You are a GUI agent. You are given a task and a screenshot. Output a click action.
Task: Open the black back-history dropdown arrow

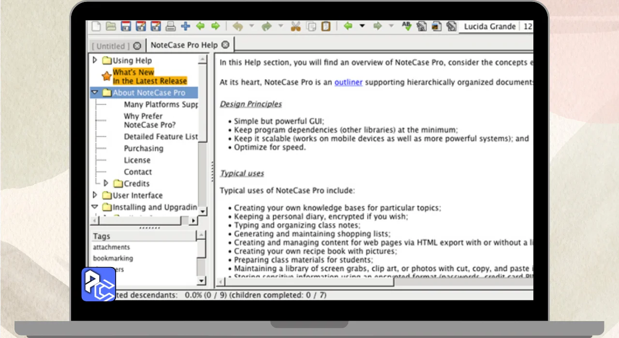click(362, 27)
